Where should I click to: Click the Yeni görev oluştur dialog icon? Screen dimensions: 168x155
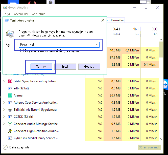(7, 20)
